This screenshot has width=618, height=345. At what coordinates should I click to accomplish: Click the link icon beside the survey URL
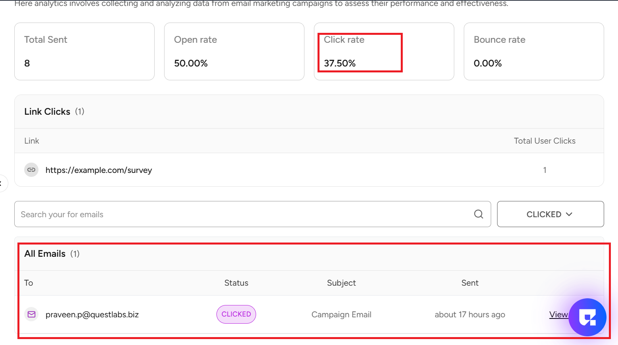click(x=31, y=170)
